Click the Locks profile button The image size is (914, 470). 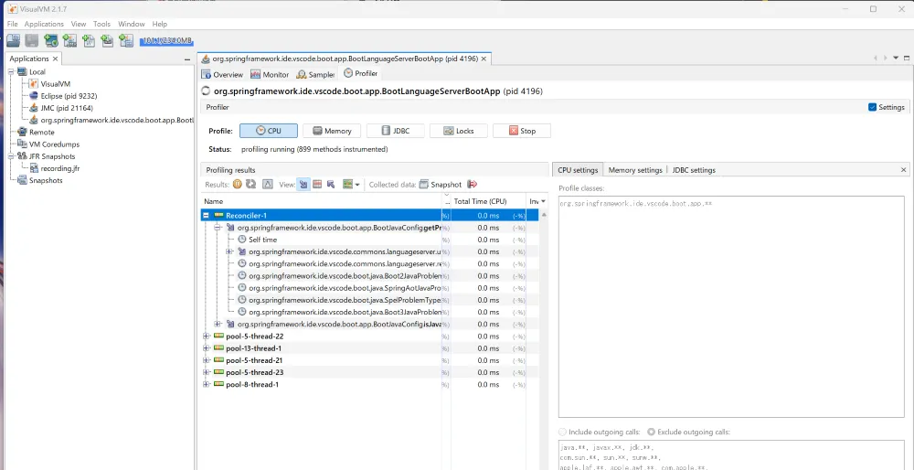pos(458,131)
